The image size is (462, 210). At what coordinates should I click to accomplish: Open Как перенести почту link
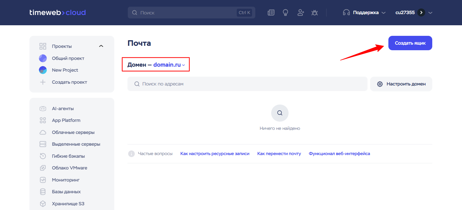(x=279, y=154)
